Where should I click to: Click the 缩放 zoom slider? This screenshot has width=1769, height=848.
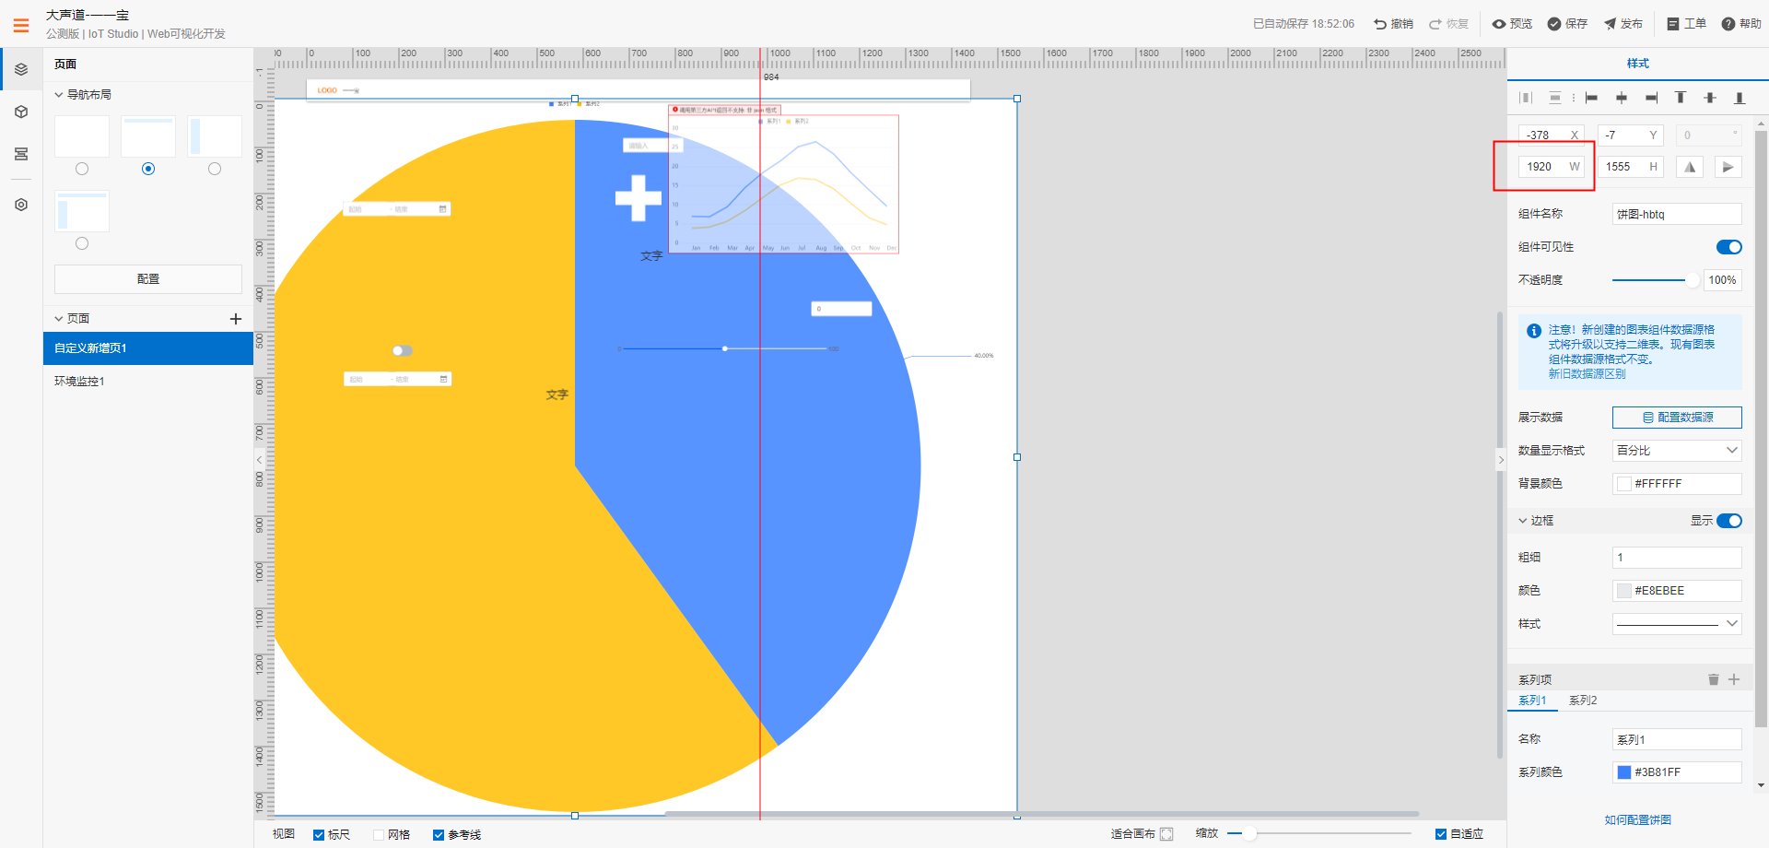pos(1319,833)
